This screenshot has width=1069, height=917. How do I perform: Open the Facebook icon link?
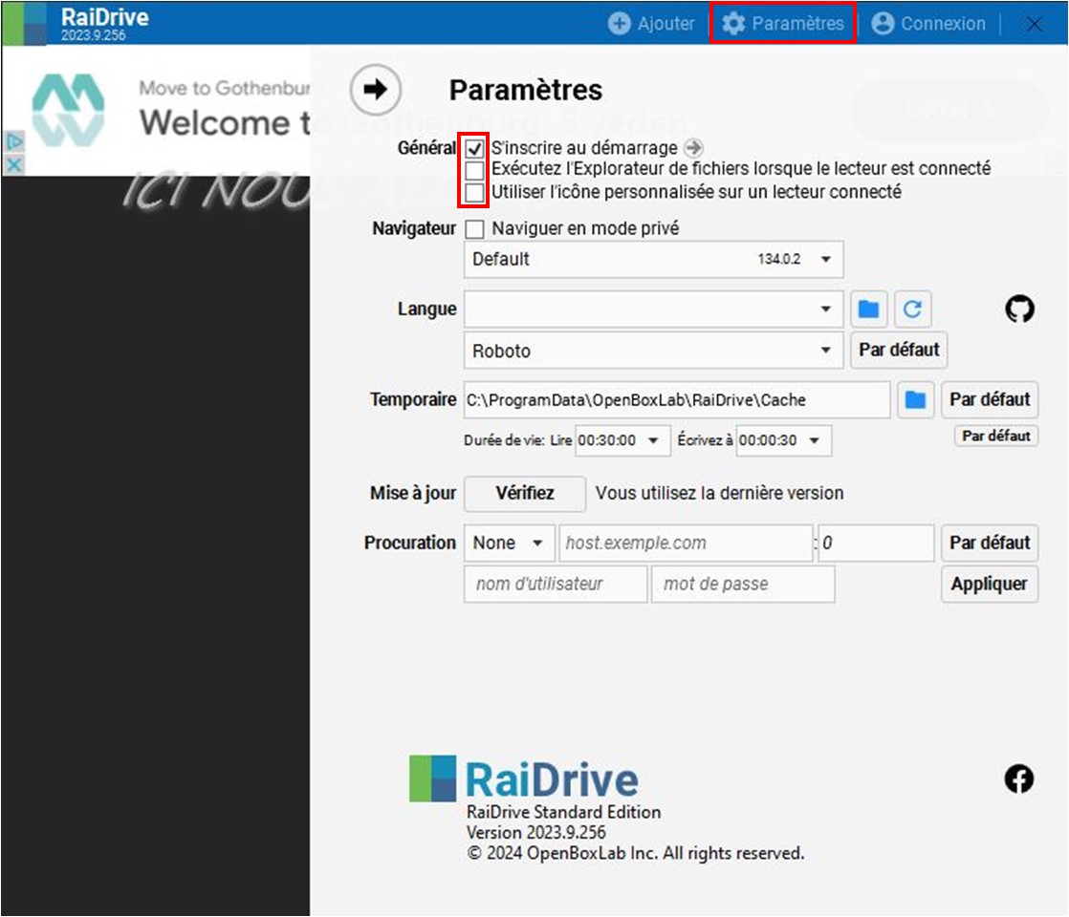[x=1019, y=779]
